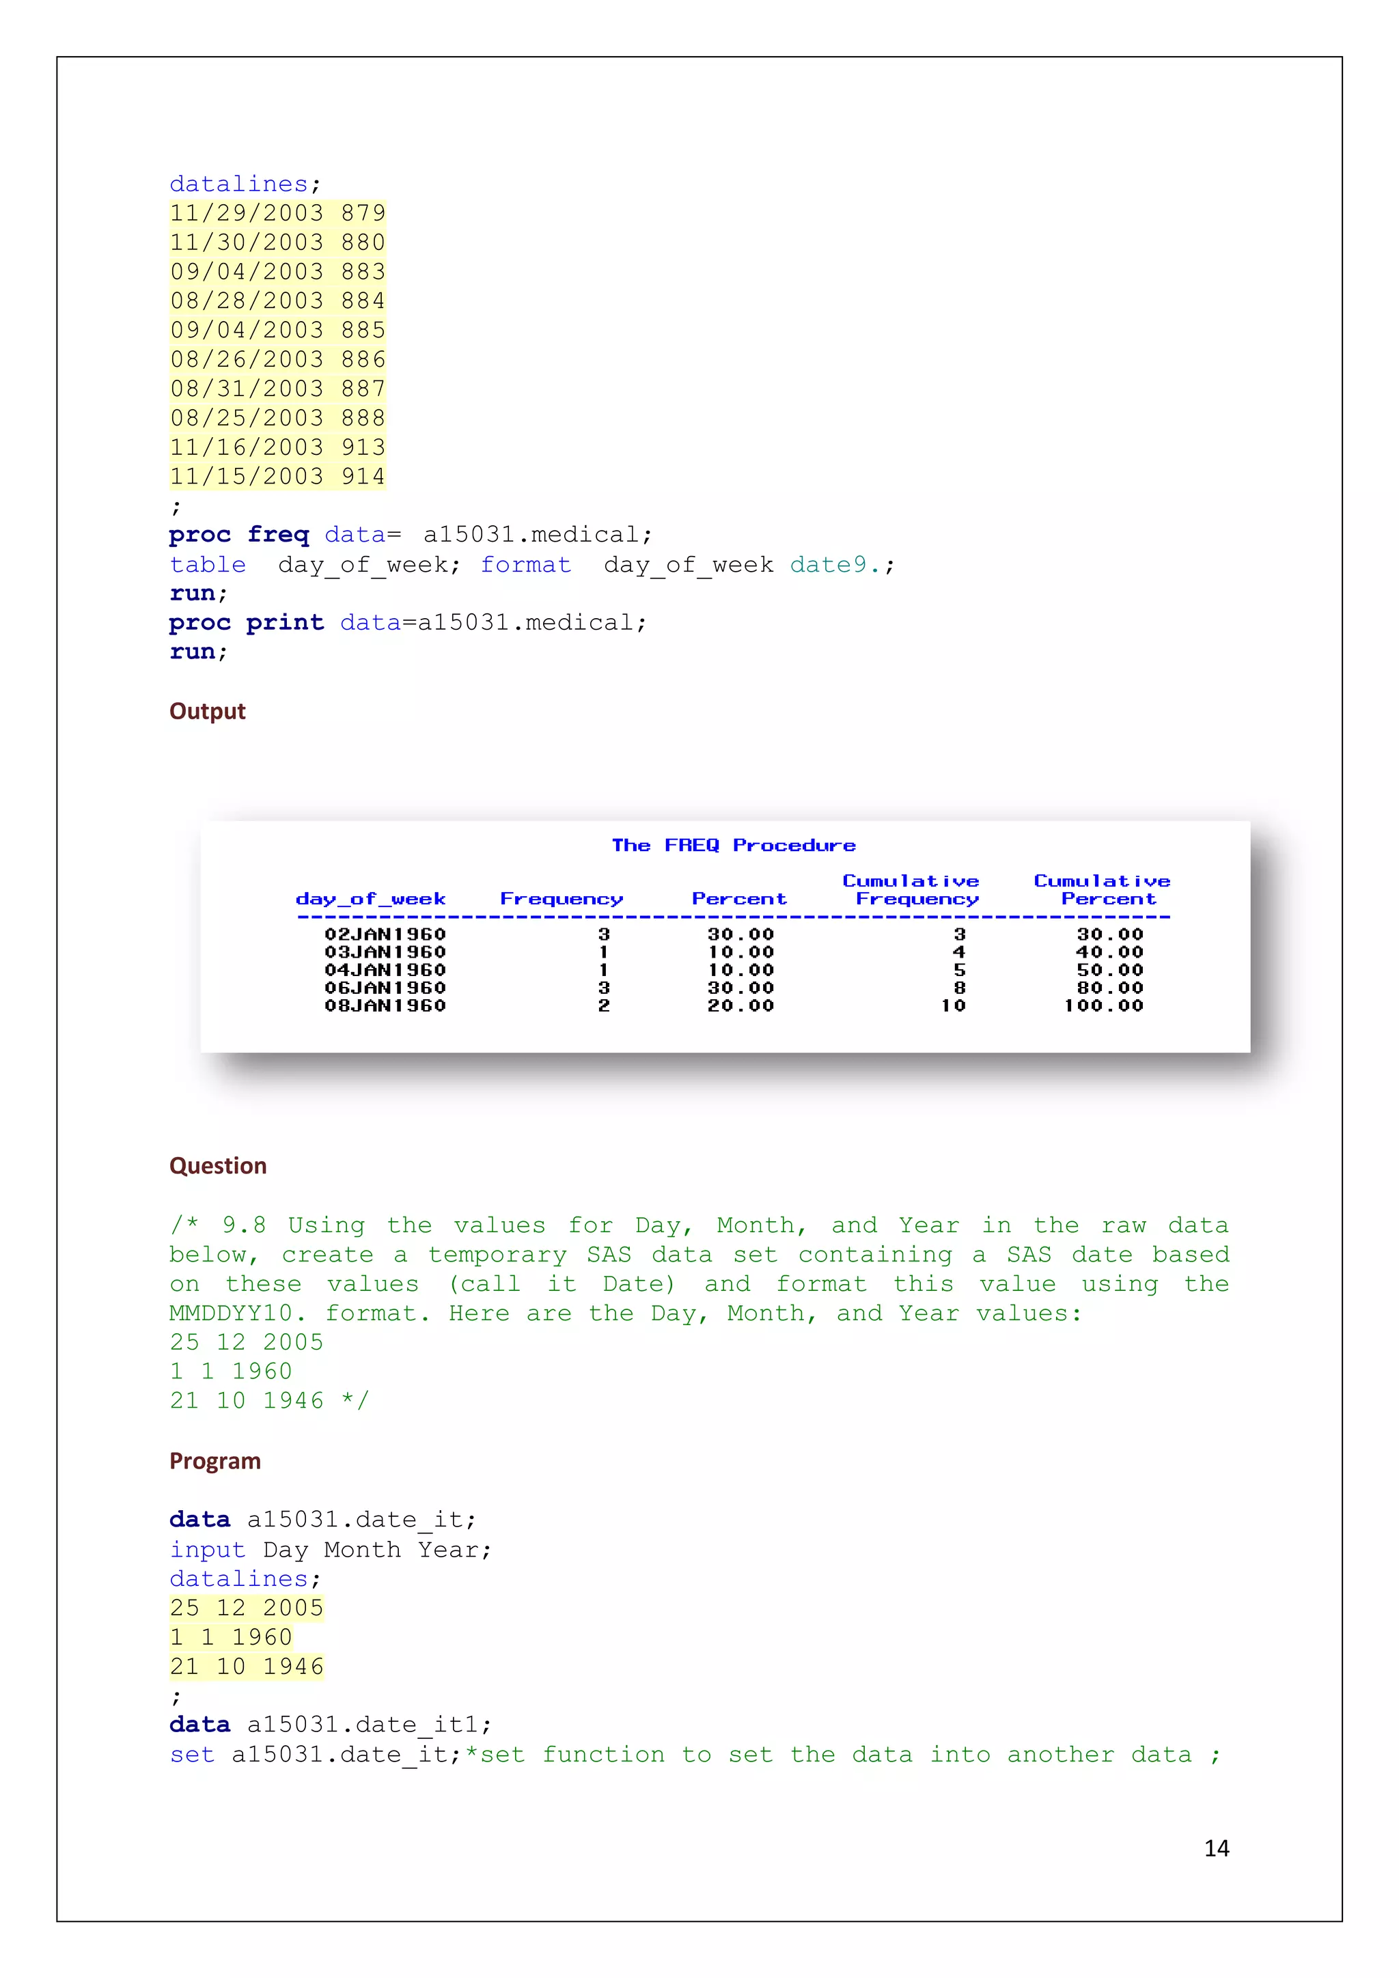Click the day_of_week column header

point(370,899)
